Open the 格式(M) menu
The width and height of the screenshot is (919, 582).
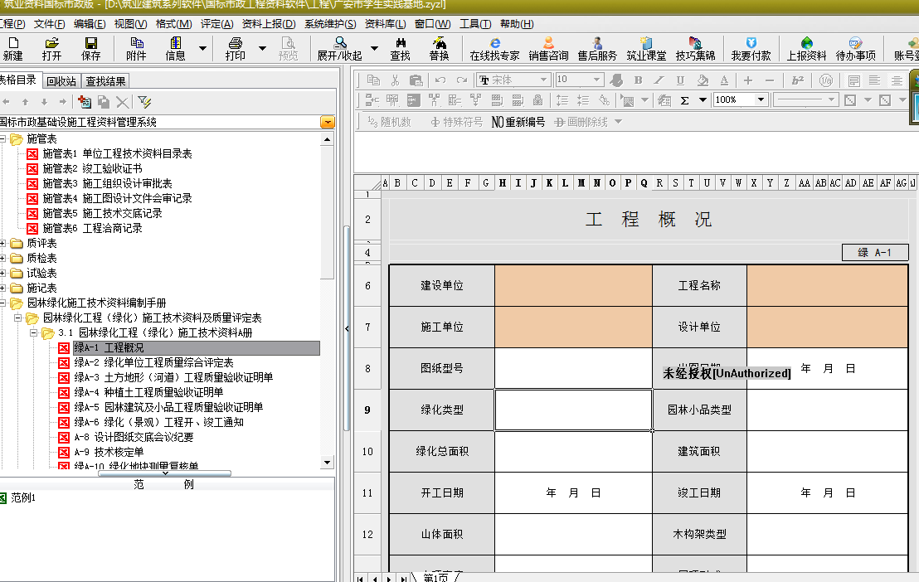pyautogui.click(x=173, y=24)
